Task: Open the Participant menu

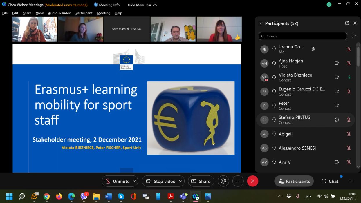Action: coord(84,13)
